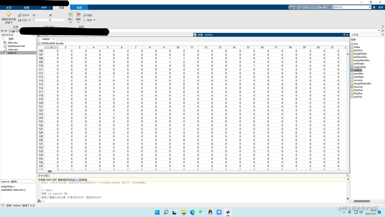Click the New from Selection plus icon
385x217 pixels.
9,14
